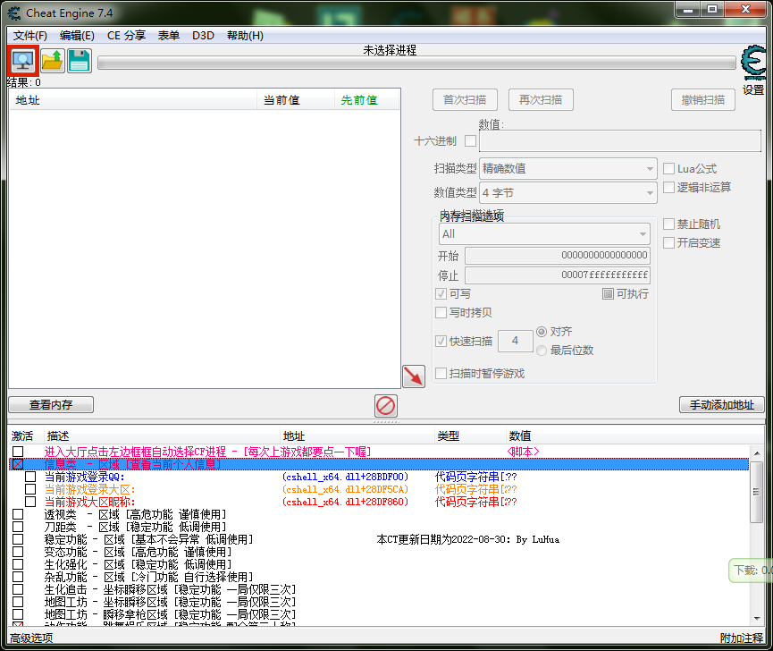Select the 对齐 radio button

(x=542, y=332)
